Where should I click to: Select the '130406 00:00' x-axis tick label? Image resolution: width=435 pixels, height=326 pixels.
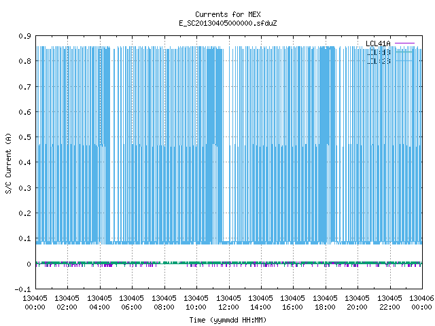[x=421, y=303]
